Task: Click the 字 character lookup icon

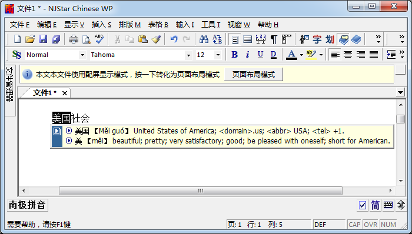Action: 317,39
